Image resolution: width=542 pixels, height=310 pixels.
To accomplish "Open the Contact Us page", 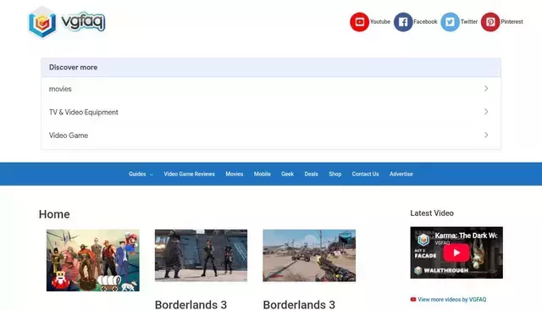I will [x=365, y=174].
